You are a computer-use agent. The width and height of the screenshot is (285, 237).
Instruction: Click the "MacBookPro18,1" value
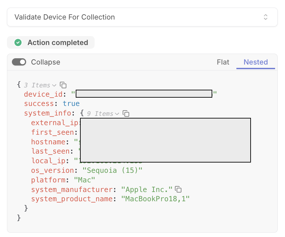[x=155, y=199]
